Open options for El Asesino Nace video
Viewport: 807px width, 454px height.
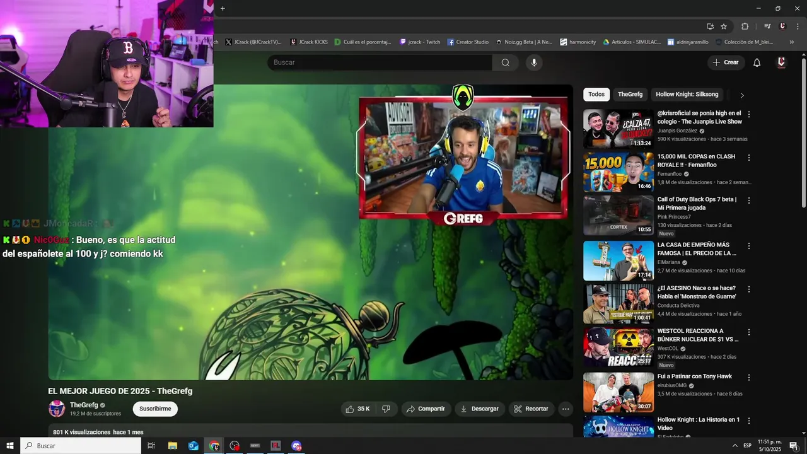point(749,289)
